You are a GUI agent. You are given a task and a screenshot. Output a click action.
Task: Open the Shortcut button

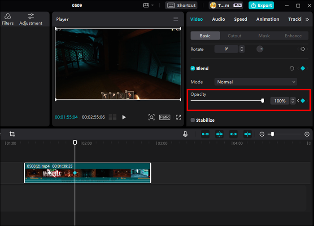[x=182, y=5]
